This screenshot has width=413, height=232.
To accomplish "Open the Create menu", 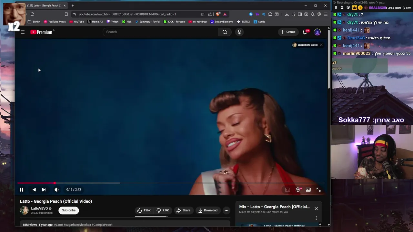I will tap(288, 32).
